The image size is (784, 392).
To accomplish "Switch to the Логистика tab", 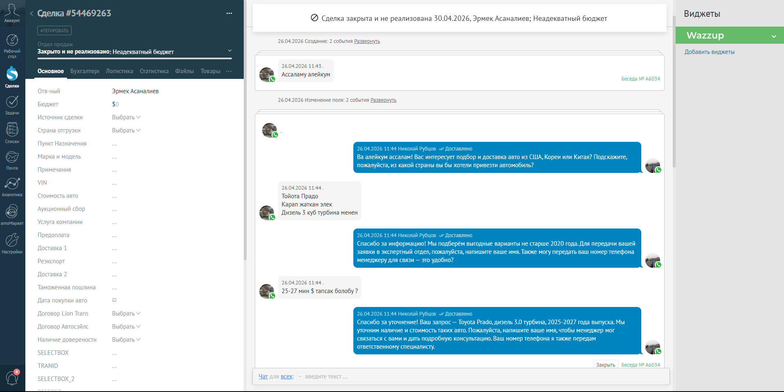I will [119, 71].
